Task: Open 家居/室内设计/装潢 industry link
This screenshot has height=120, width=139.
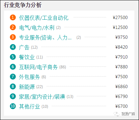Action: pyautogui.click(x=42, y=97)
